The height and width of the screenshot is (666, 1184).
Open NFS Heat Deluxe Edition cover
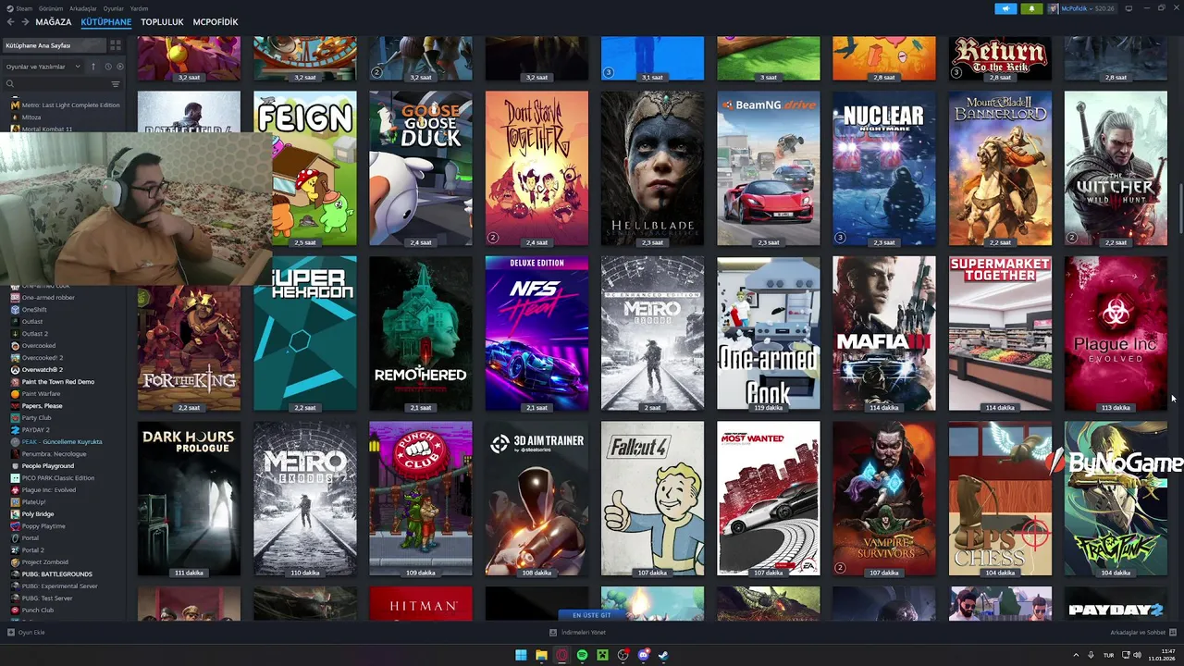(x=536, y=334)
